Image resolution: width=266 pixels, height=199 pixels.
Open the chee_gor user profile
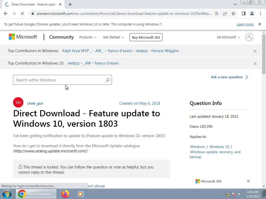[x=35, y=103]
